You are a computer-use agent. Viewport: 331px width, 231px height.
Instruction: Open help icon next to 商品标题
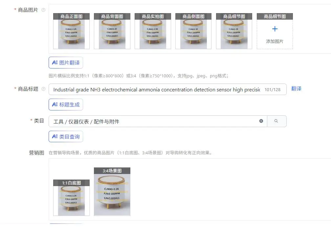click(x=43, y=89)
